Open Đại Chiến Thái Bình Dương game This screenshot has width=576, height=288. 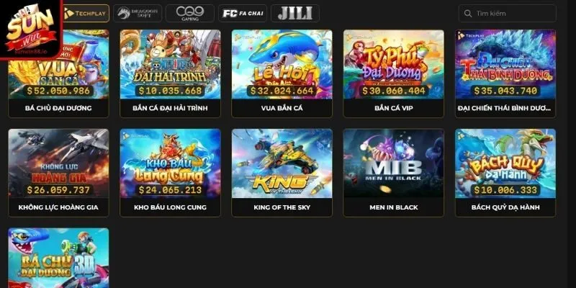pyautogui.click(x=505, y=73)
